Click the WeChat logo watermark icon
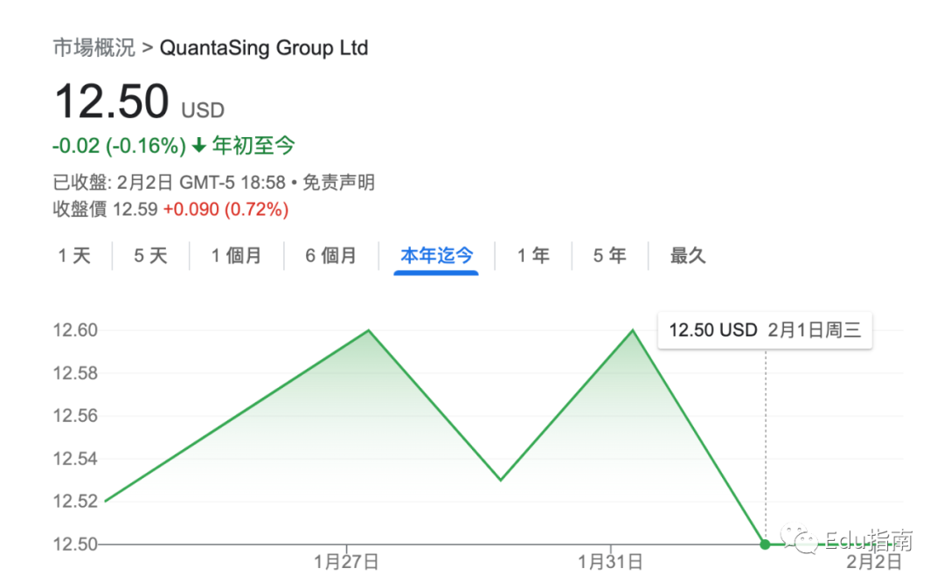Screen dimensions: 944x582 [800, 540]
